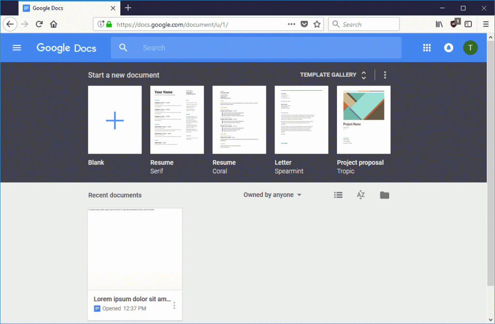Viewport: 495px width, 324px height.
Task: Open the Lorem ipsum document thumbnail
Action: (135, 249)
